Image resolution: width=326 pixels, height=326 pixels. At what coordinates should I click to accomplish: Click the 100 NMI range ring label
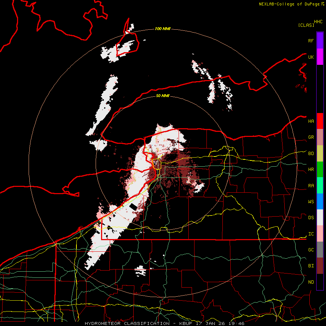pyautogui.click(x=163, y=29)
